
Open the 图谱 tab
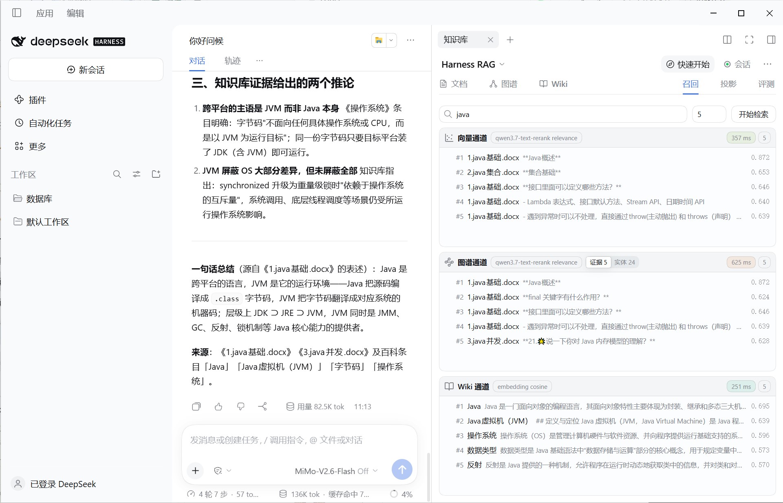[x=503, y=84]
